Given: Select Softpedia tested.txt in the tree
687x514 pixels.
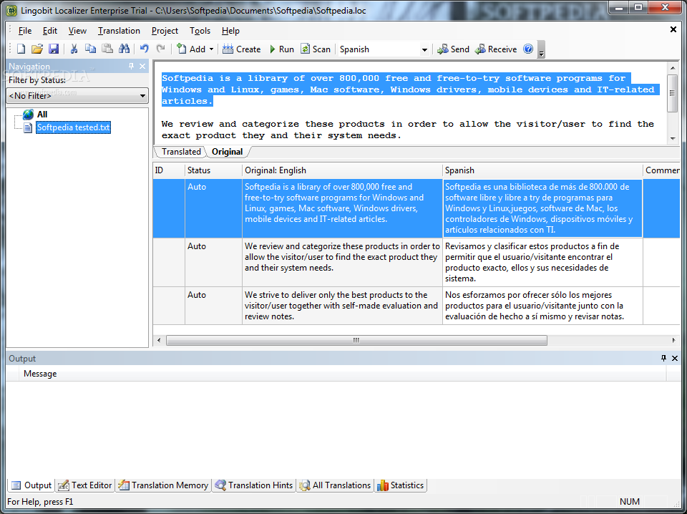Looking at the screenshot, I should (73, 127).
